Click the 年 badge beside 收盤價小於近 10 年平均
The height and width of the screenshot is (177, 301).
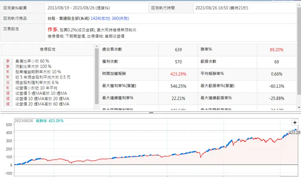tap(8, 88)
